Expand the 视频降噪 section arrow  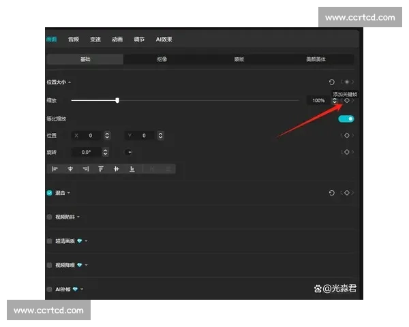point(87,265)
